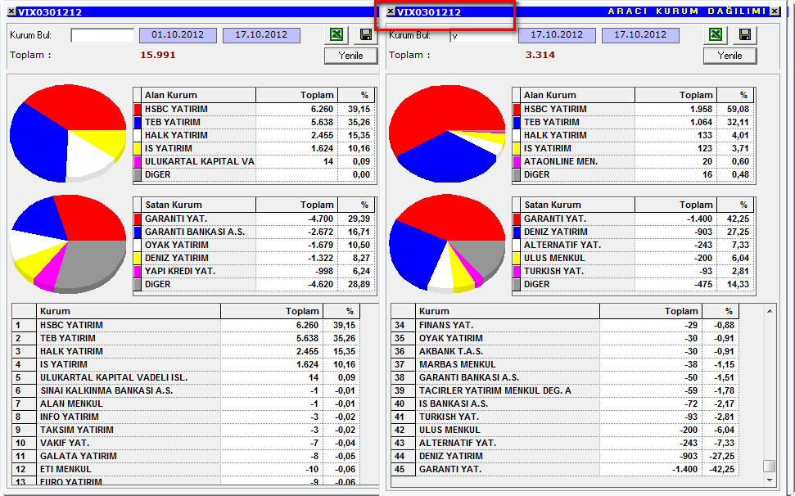Close right window via far-right X
The width and height of the screenshot is (795, 496).
[x=775, y=11]
